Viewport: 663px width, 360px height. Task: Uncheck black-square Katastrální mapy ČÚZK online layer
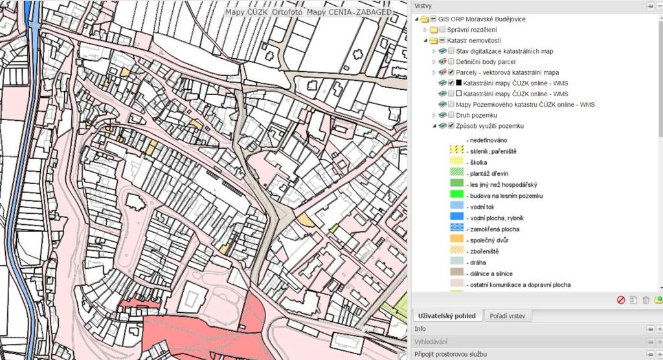pyautogui.click(x=451, y=83)
